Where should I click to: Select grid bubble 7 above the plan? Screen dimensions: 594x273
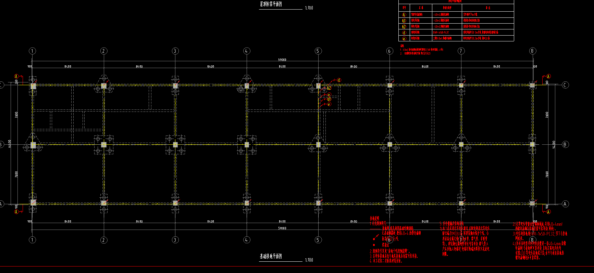point(461,51)
